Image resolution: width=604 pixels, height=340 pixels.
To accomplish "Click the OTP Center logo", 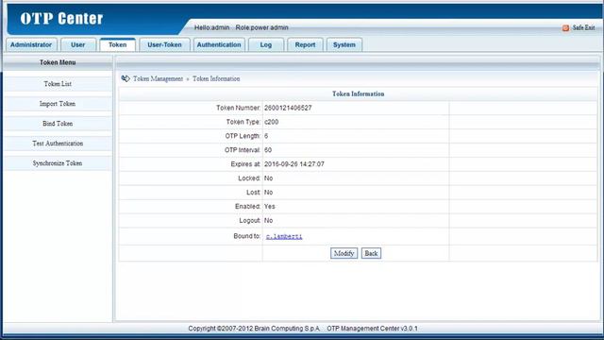I will pos(61,18).
